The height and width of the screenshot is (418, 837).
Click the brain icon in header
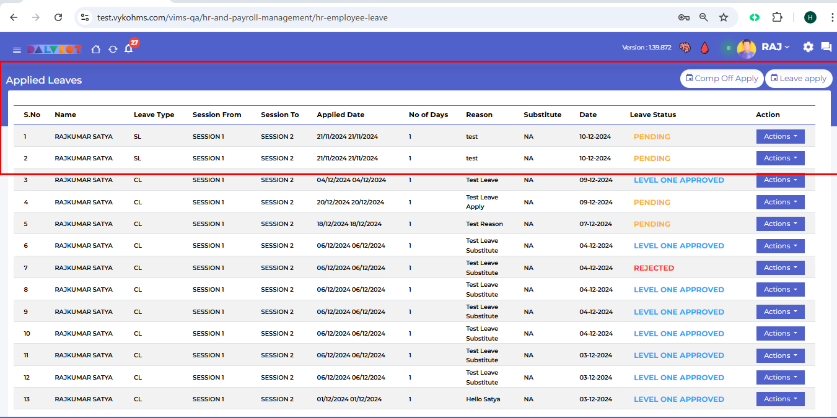pos(685,47)
